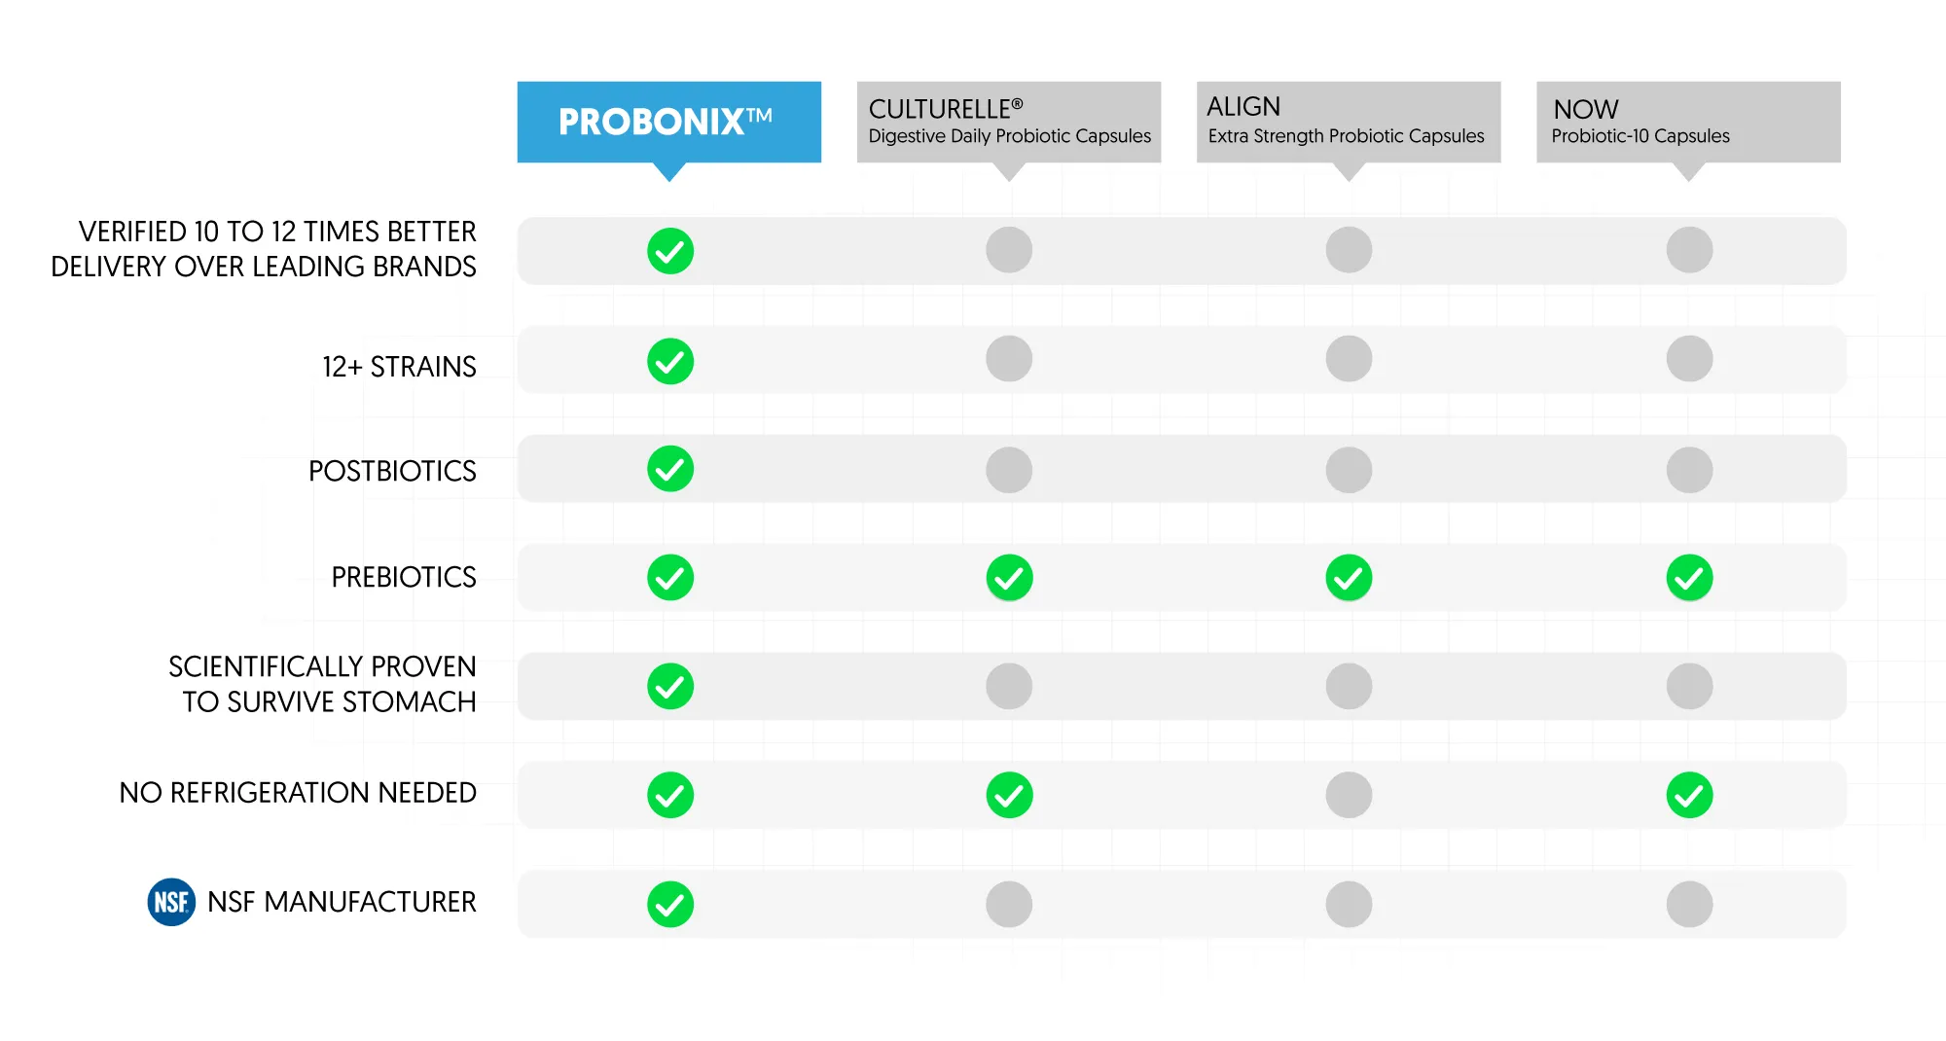1946x1041 pixels.
Task: Click Align green check in Prebiotics row
Action: coord(1349,578)
